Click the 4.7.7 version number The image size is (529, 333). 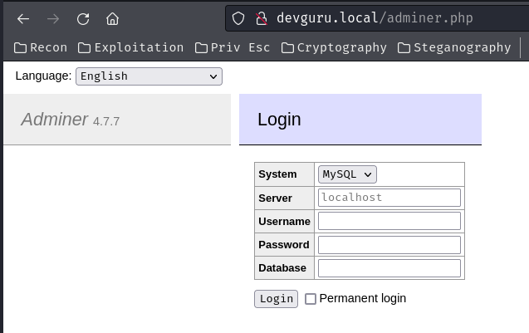click(106, 121)
